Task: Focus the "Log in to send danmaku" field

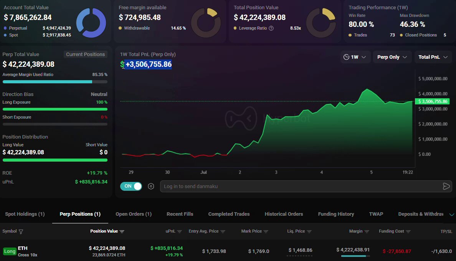Action: click(x=306, y=186)
